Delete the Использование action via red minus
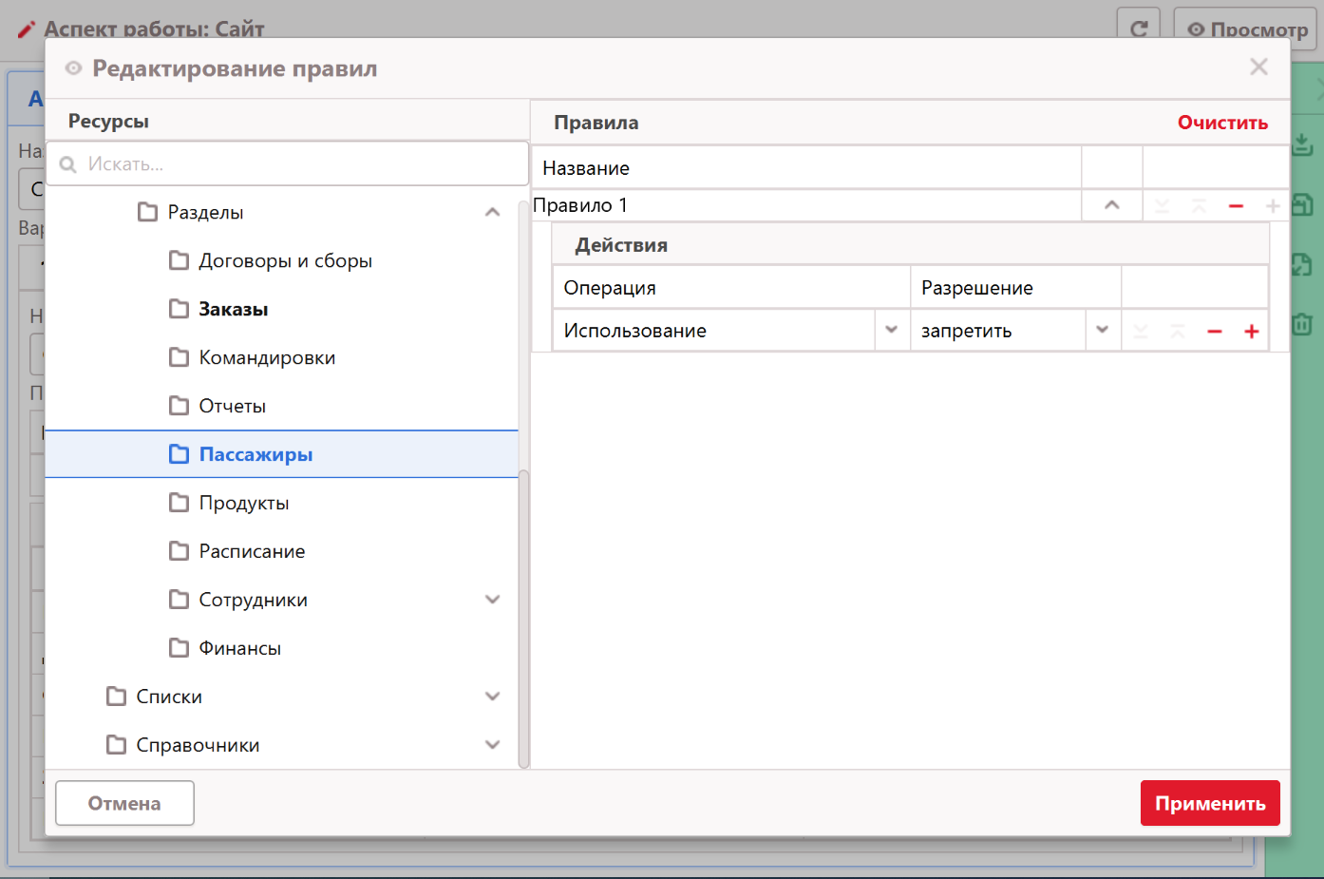The height and width of the screenshot is (879, 1324). (1214, 332)
